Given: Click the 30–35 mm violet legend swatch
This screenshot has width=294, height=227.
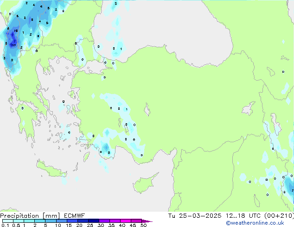Looking at the screenshot, I should tap(104, 221).
